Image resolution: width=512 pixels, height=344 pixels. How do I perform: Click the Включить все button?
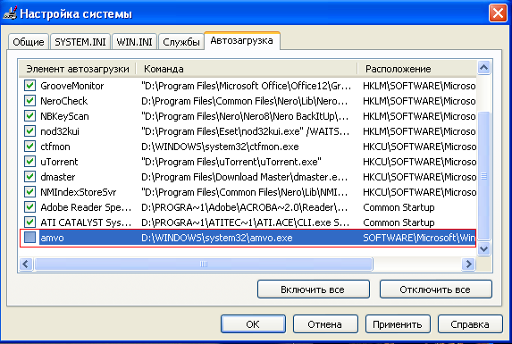click(x=313, y=289)
